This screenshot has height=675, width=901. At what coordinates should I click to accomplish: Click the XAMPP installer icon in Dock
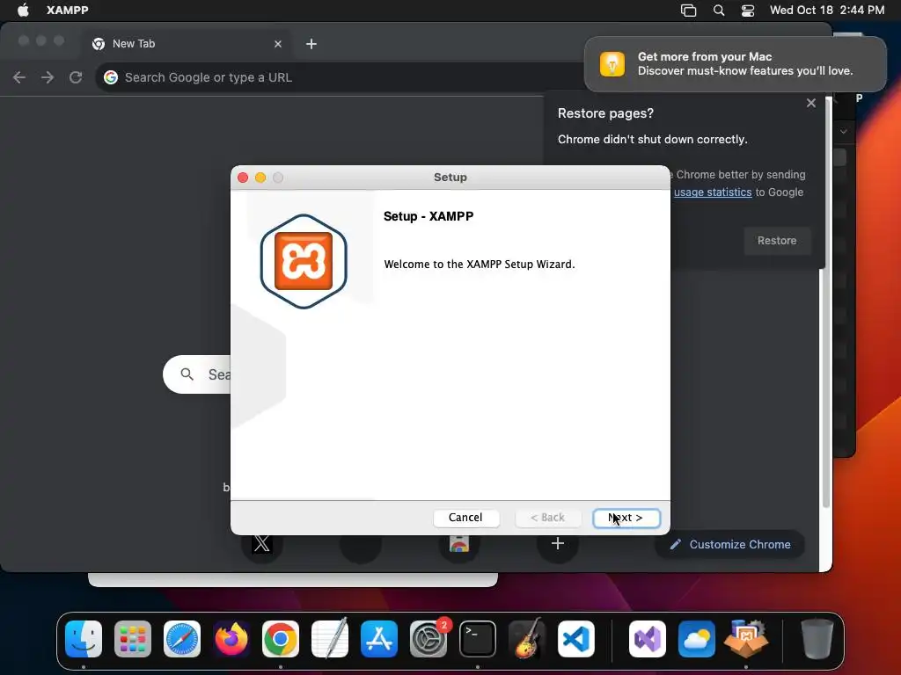(746, 639)
